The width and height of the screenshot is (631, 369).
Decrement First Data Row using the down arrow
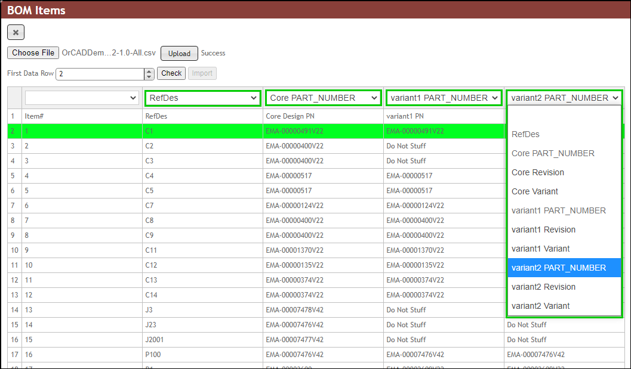(x=148, y=76)
